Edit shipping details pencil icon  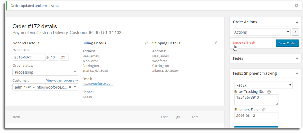coord(216,43)
